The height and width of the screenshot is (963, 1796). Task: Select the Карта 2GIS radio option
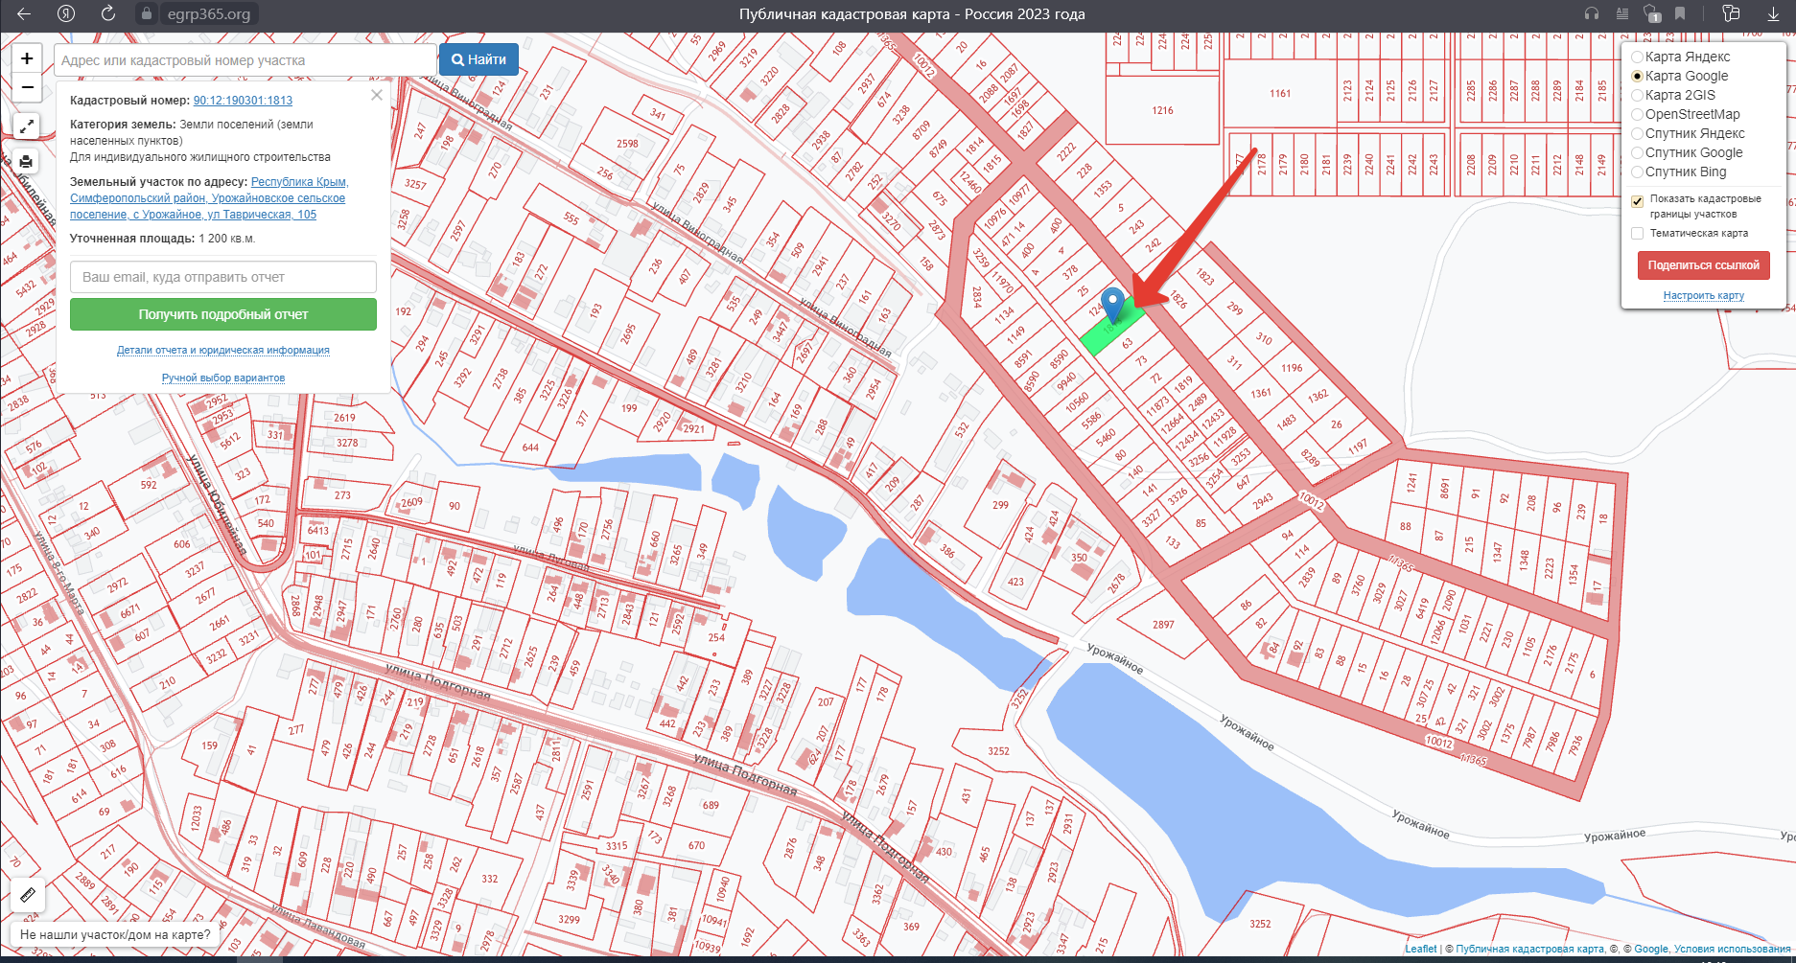(1638, 95)
